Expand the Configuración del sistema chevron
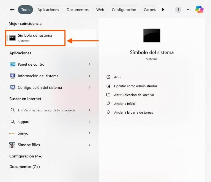This screenshot has width=211, height=182. (x=89, y=87)
